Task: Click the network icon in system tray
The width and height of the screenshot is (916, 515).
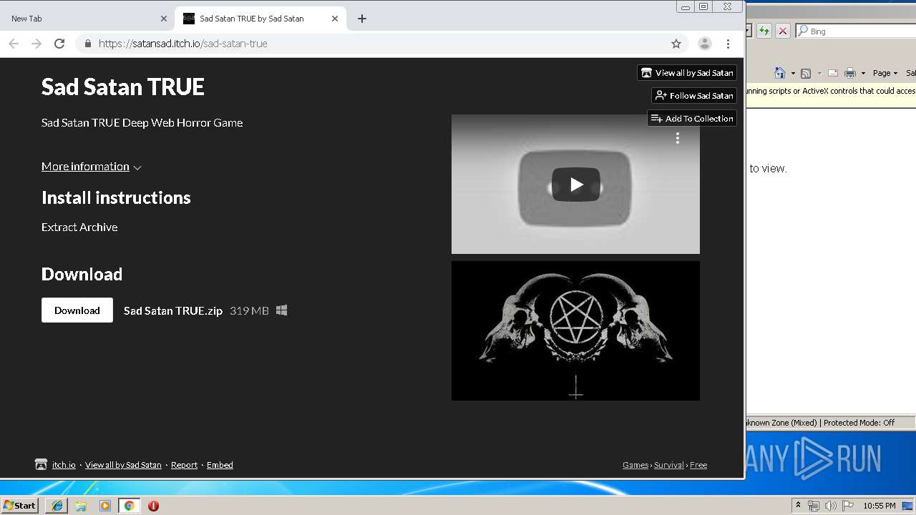Action: 814,506
